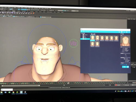Open the sRGB gamma view transform dropdown
The height and width of the screenshot is (102, 136).
click(46, 17)
